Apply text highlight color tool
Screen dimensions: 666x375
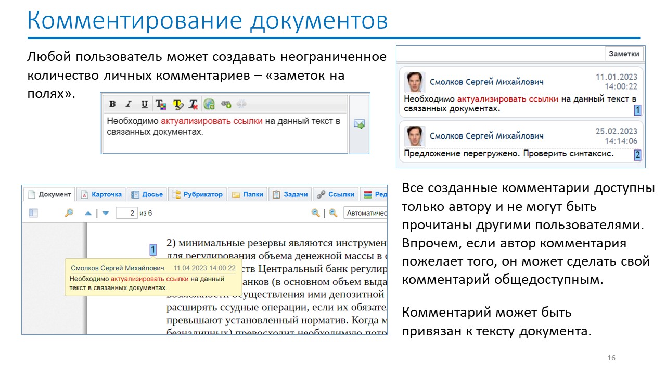coord(178,104)
